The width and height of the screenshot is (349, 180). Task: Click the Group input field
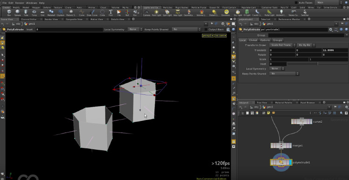point(306,35)
